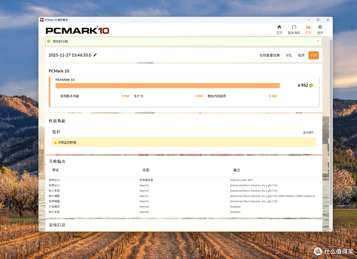Click the 生产力 label
The height and width of the screenshot is (259, 357).
(139, 96)
